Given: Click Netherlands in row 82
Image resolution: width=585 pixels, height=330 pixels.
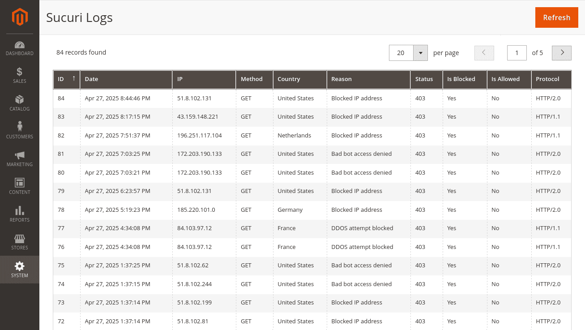Looking at the screenshot, I should [x=294, y=135].
